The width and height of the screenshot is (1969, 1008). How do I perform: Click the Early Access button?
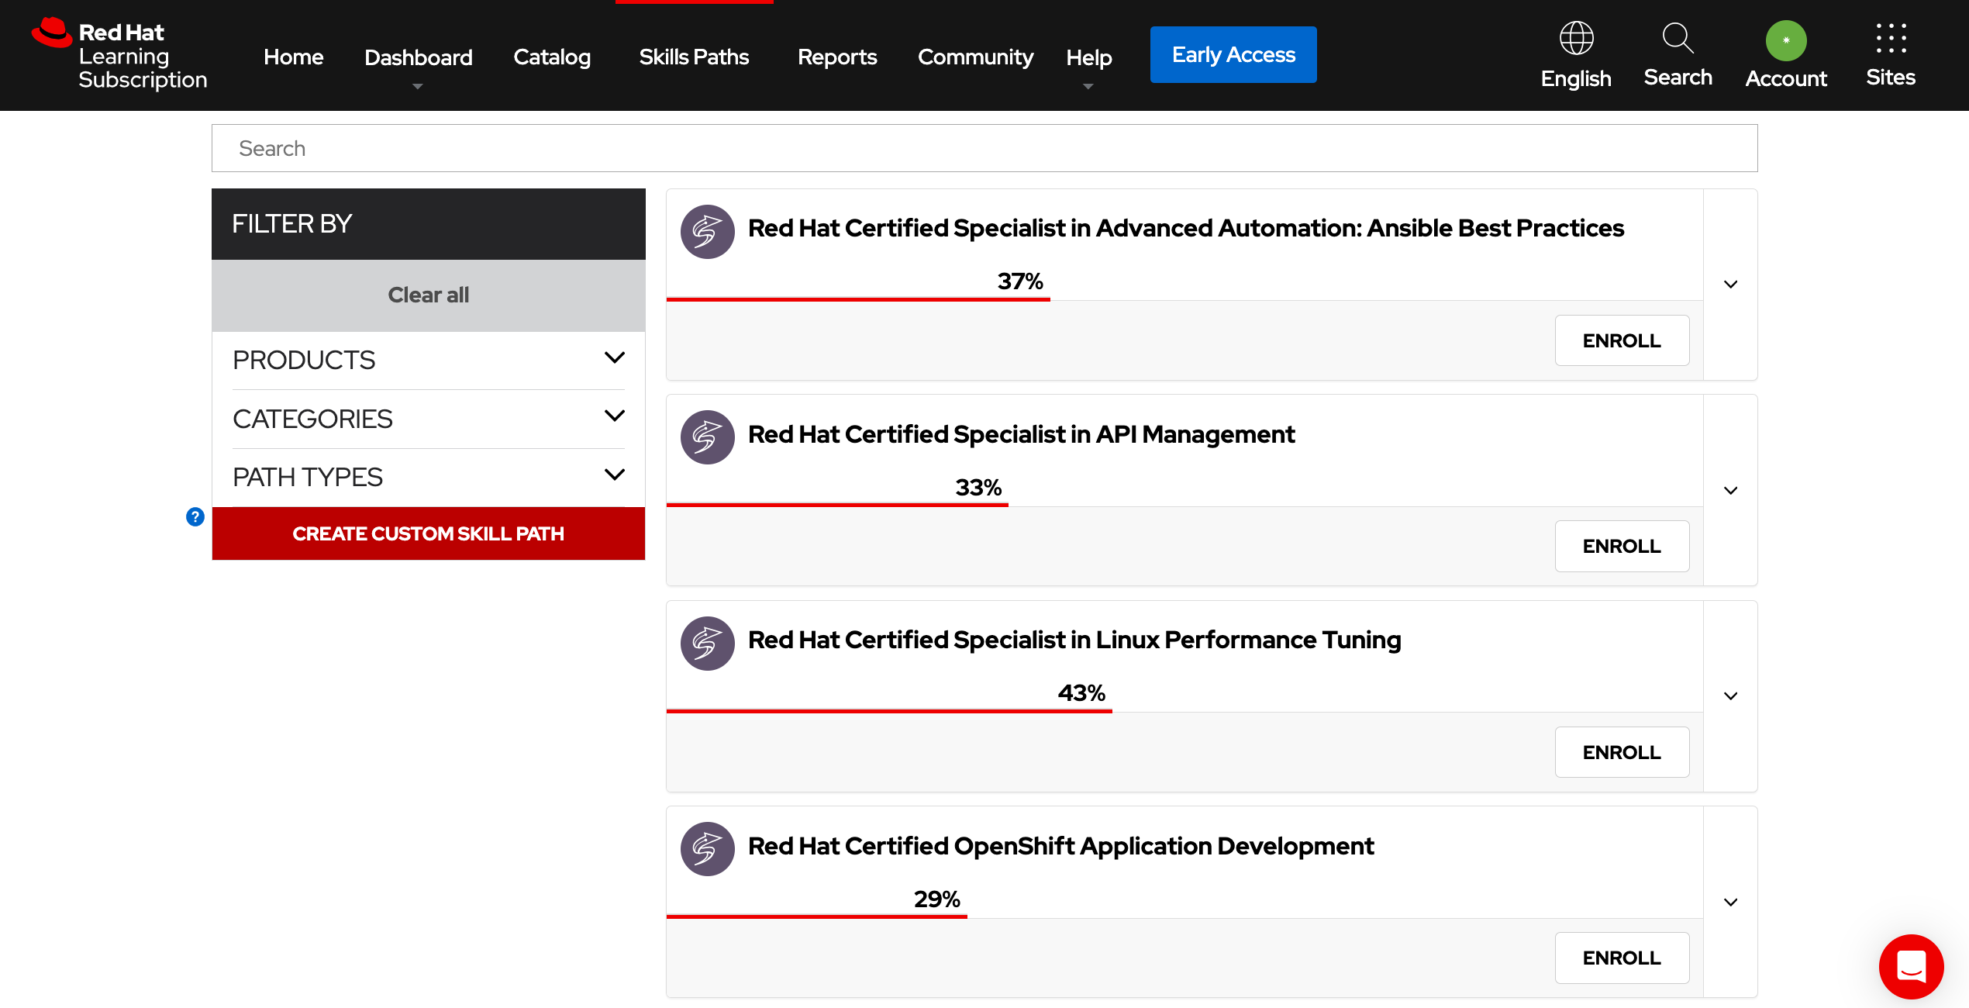tap(1233, 54)
